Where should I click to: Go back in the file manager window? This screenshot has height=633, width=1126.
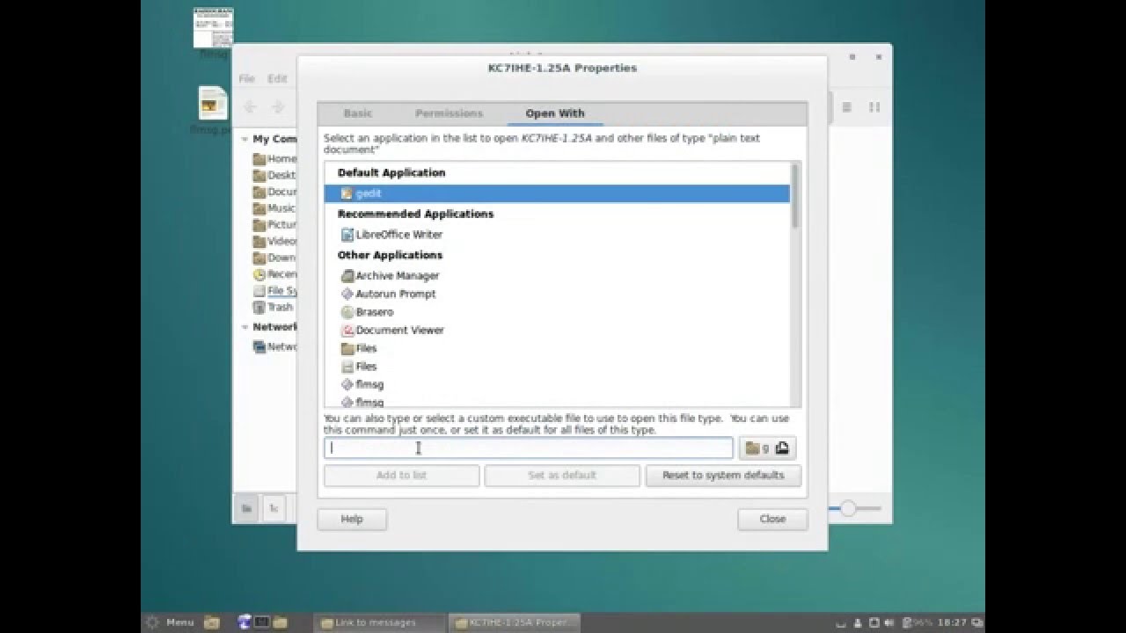coord(250,106)
